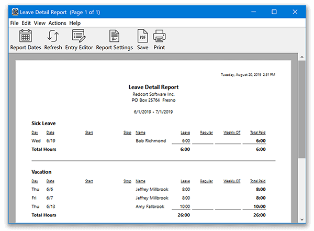Click the Sick Leave section heading
This screenshot has height=231, width=314.
[x=43, y=123]
